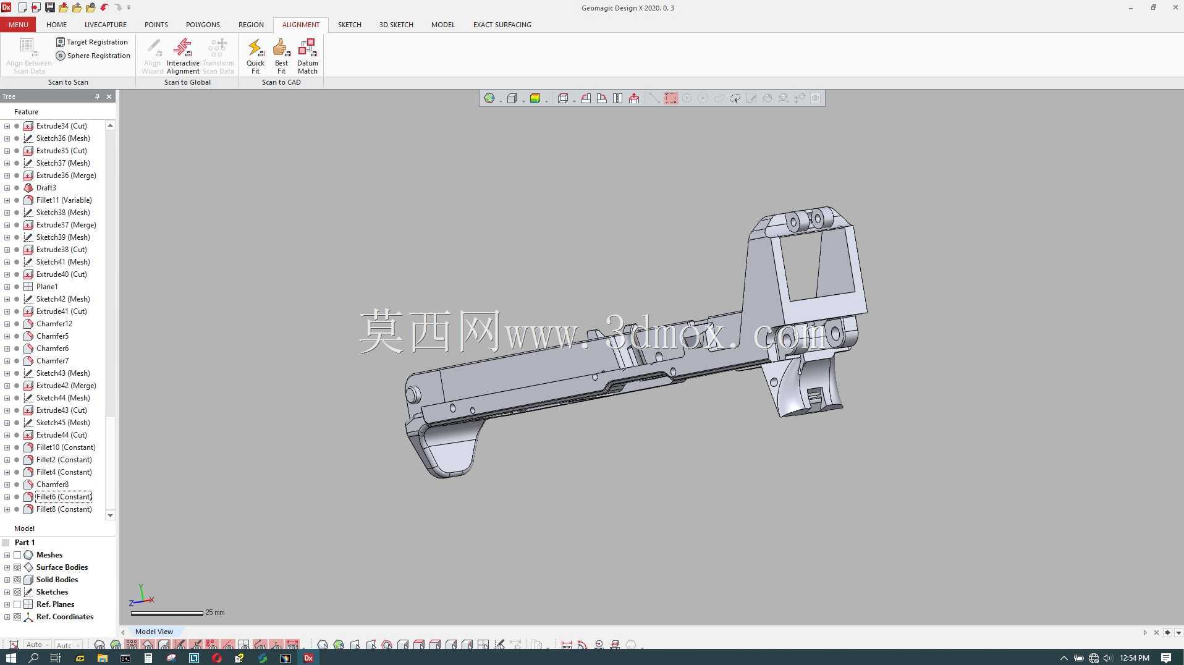Expand the Sketches node
The width and height of the screenshot is (1184, 665).
point(7,592)
